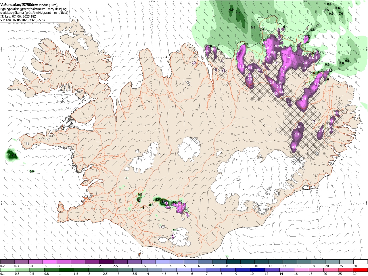Image resolution: width=368 pixels, height=276 pixels.
Task: Pick the 0.1 palest green swatch in lower rain scale
Action: pyautogui.click(x=8, y=270)
